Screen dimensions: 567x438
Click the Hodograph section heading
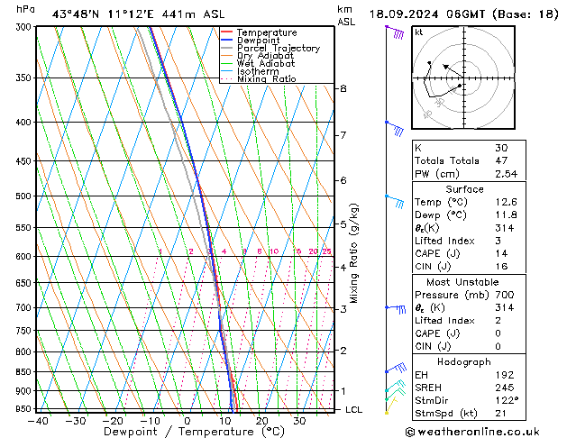coord(464,361)
